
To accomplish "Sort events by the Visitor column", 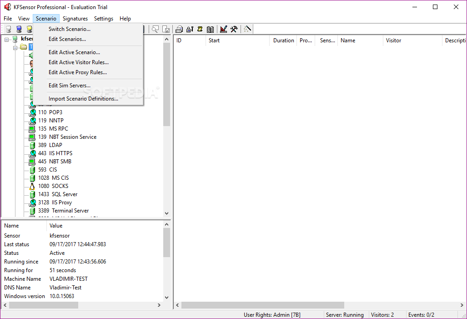I will pyautogui.click(x=413, y=41).
